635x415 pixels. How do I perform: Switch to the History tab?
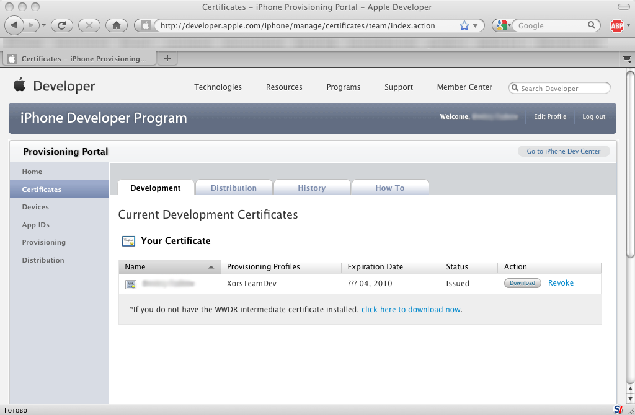[x=311, y=188]
